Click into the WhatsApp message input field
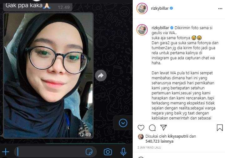225x158 pixels. pyautogui.click(x=55, y=152)
